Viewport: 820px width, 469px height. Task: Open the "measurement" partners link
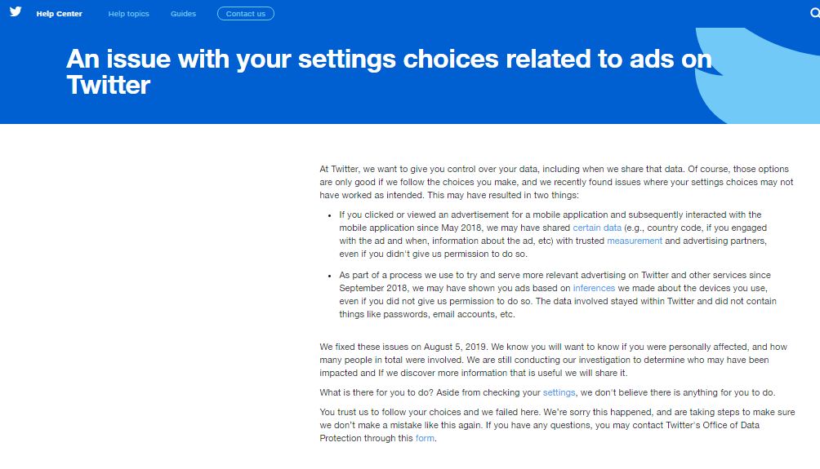(635, 241)
